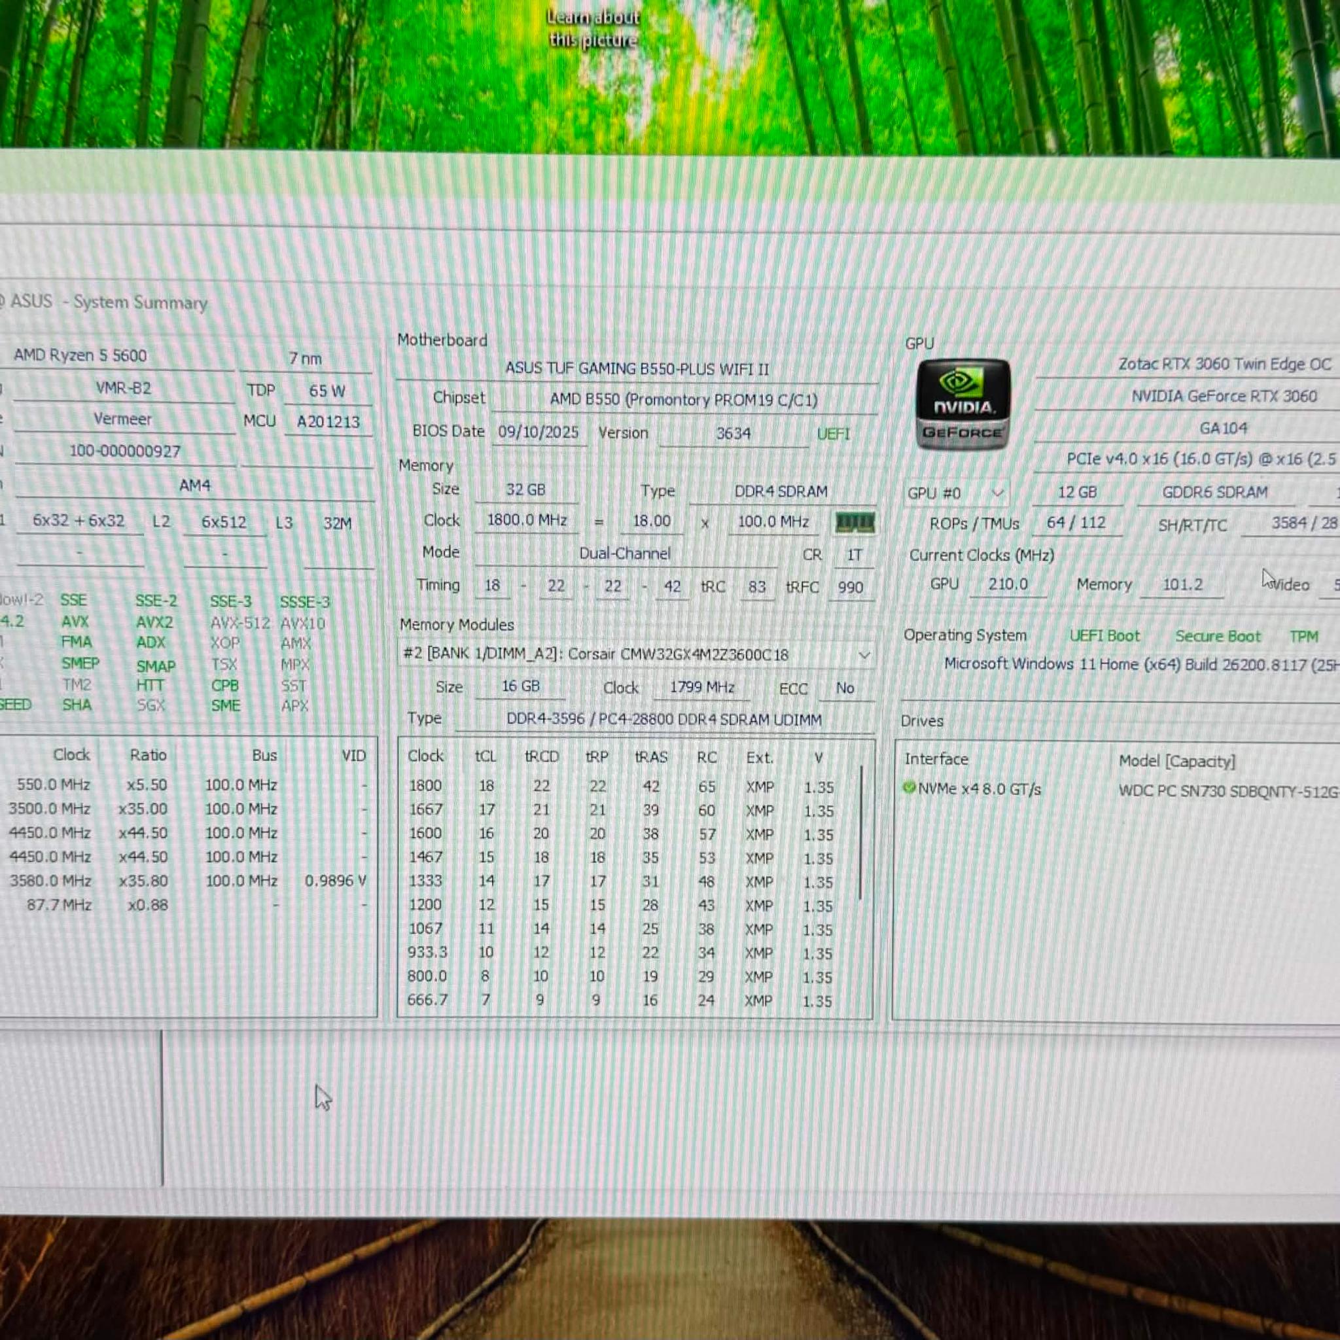Click the GPU memory clock 101.2 value
This screenshot has height=1340, width=1340.
pyautogui.click(x=1182, y=585)
